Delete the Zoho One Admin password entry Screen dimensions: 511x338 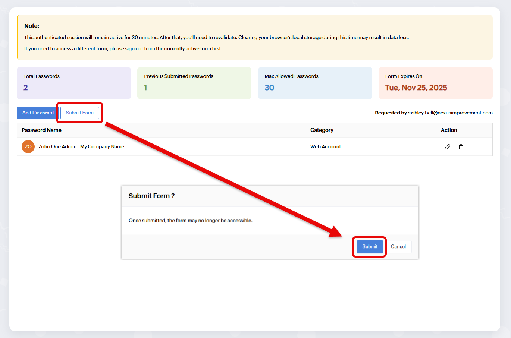pos(461,147)
